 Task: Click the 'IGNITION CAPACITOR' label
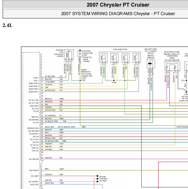click(x=88, y=52)
